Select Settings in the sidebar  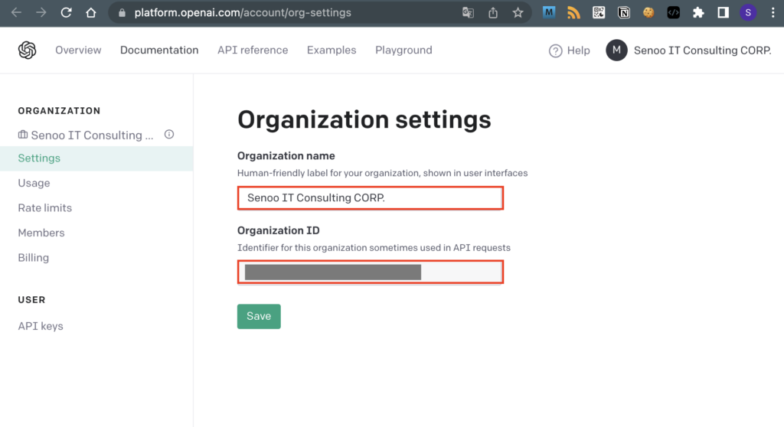coord(96,158)
